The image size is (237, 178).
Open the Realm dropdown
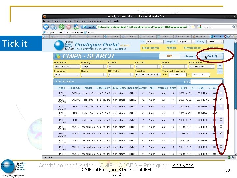coord(94,75)
